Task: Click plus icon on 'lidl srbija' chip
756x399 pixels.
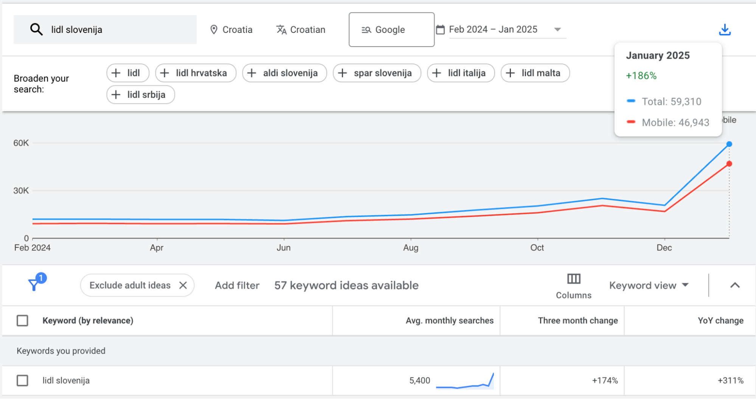Action: pyautogui.click(x=116, y=95)
